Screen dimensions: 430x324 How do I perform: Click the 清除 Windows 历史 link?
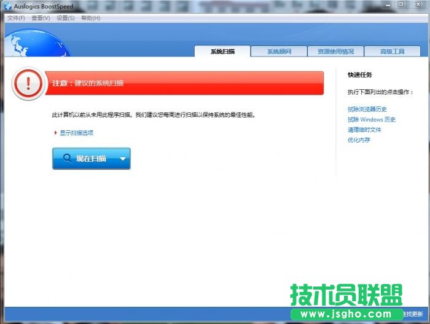pyautogui.click(x=372, y=120)
